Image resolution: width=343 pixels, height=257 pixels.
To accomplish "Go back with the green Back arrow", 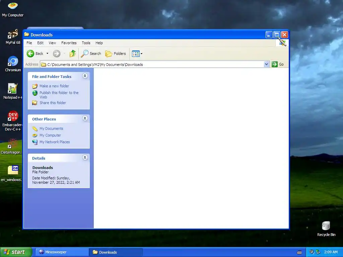I will point(35,54).
